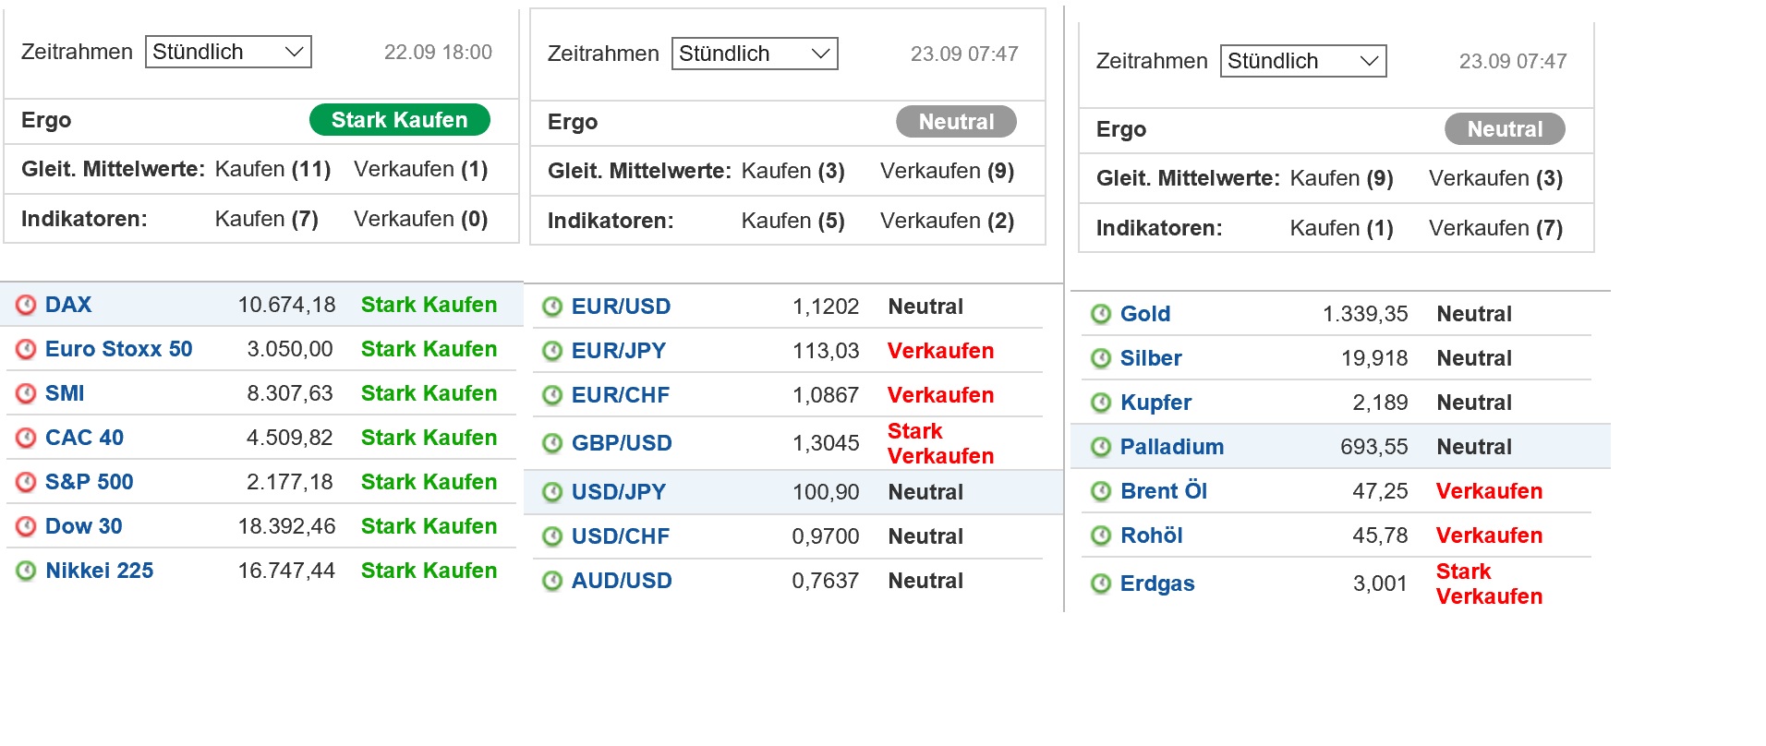This screenshot has height=746, width=1766.
Task: Click the clock icon next to Brent Öl
Action: tap(1100, 490)
